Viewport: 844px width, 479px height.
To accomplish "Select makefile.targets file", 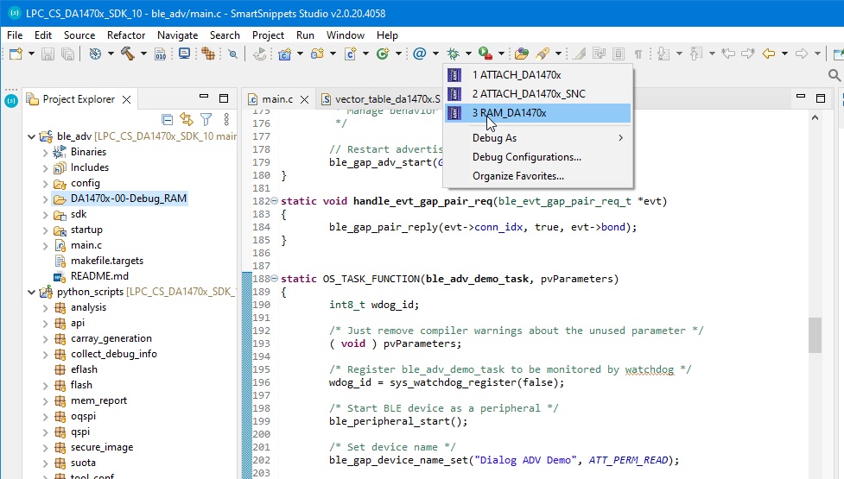I will point(107,261).
